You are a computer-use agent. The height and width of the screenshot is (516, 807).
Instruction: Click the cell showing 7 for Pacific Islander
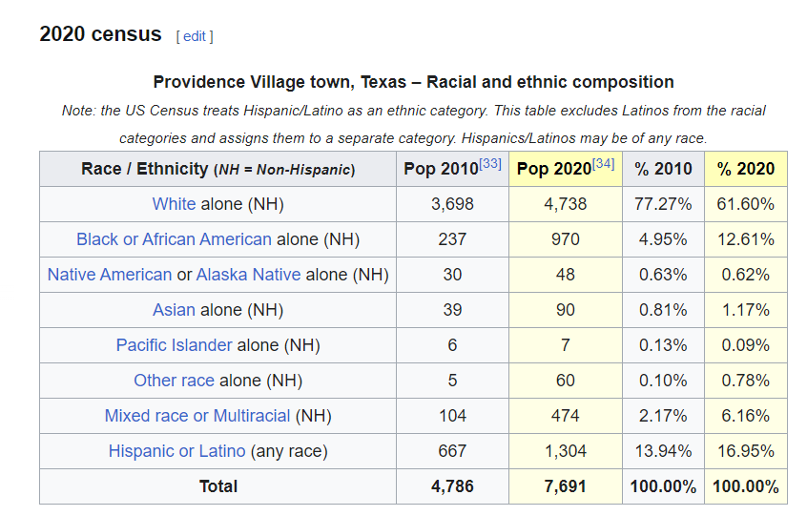[x=565, y=344]
